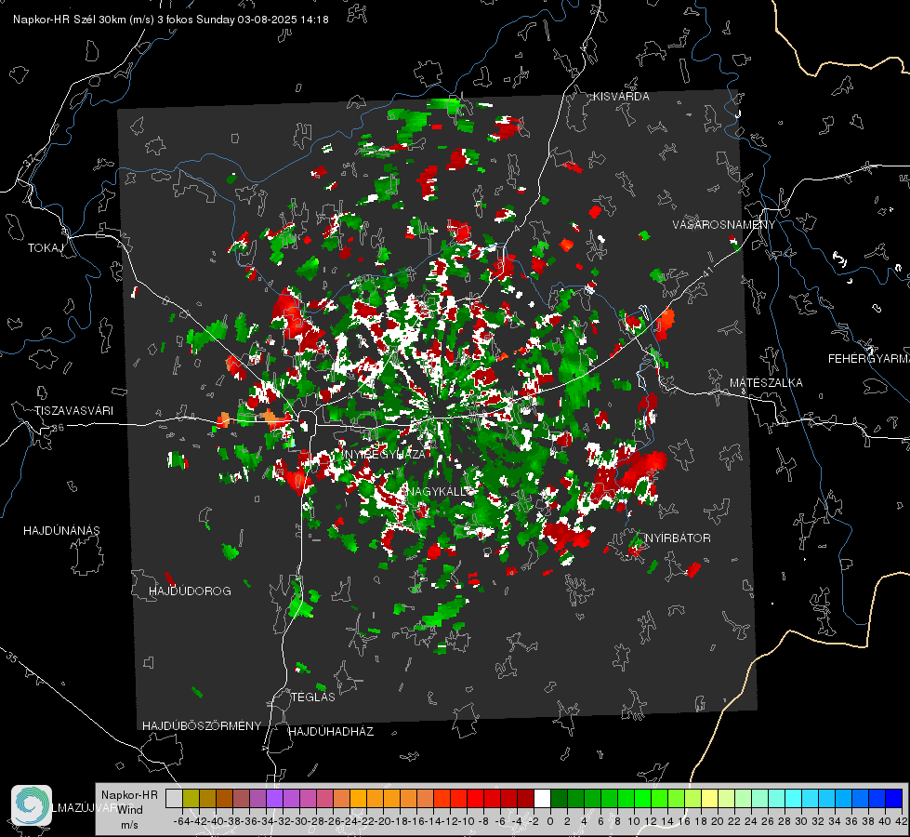Pick the white swatch in the legend
The width and height of the screenshot is (910, 837).
point(542,798)
